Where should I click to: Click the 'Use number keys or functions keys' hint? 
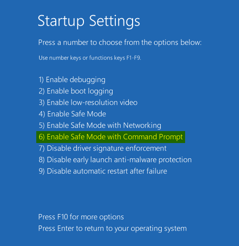(90, 58)
